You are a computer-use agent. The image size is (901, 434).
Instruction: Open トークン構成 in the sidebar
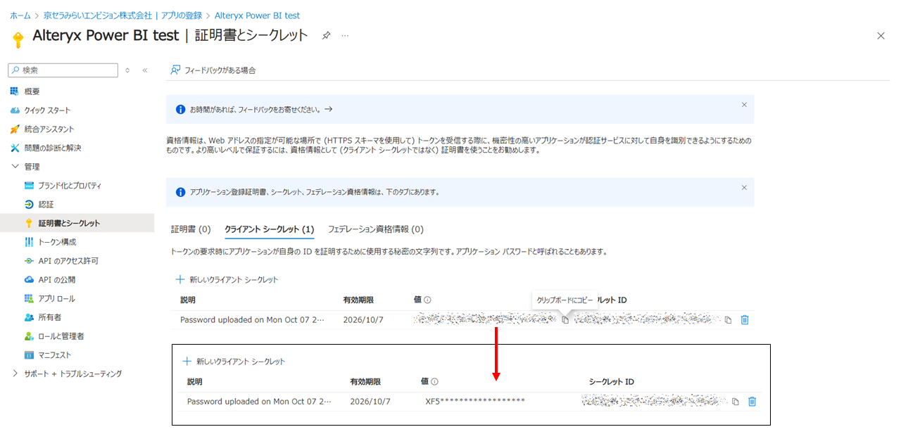(x=57, y=242)
